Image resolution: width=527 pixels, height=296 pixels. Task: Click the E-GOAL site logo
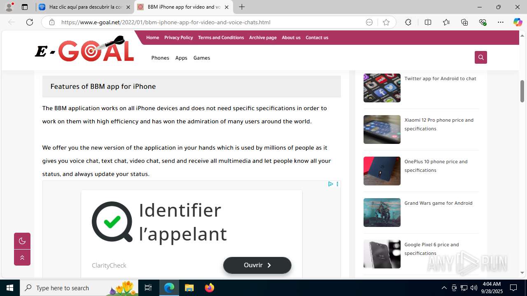(x=84, y=49)
